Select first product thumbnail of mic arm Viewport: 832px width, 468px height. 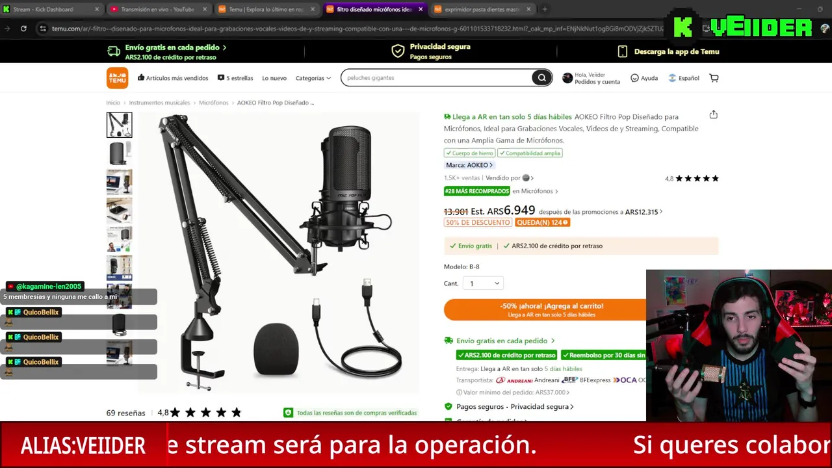[120, 125]
